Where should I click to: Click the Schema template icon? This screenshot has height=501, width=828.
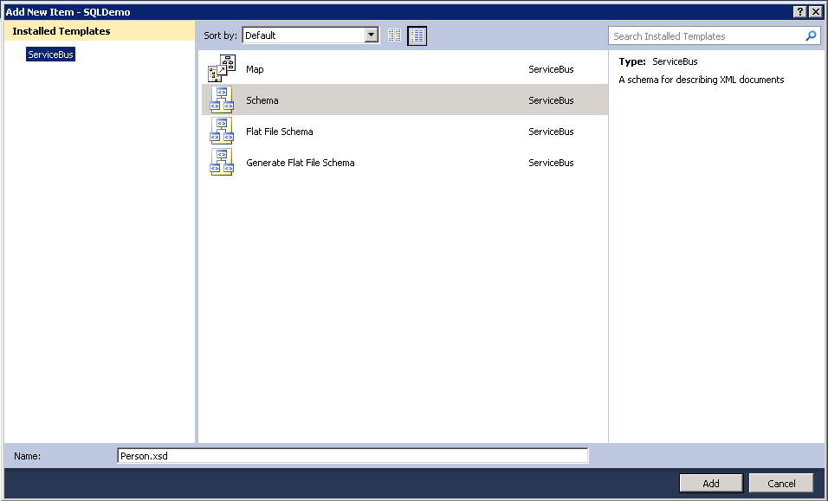point(222,100)
